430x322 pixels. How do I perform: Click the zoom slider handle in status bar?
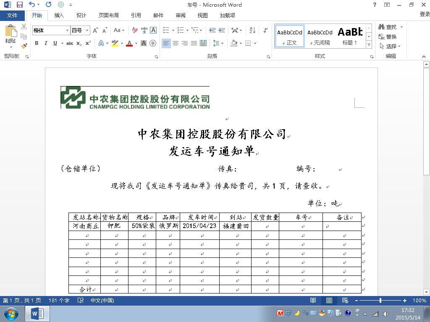380,300
